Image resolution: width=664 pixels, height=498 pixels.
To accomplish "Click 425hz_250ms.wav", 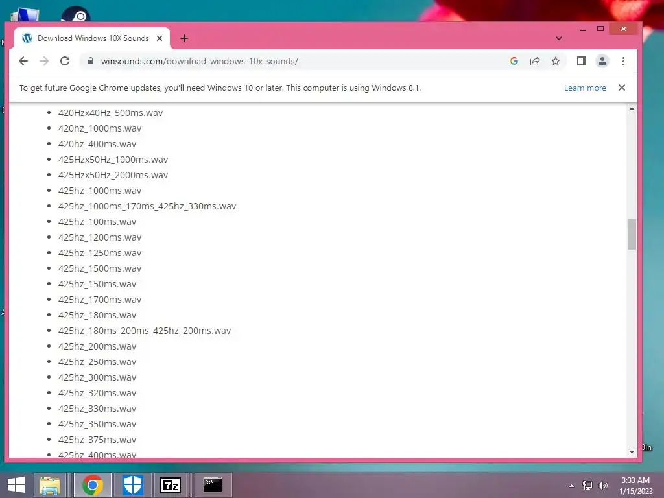I will (97, 362).
